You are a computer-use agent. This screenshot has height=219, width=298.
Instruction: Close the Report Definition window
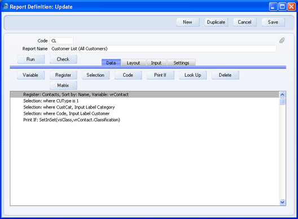(x=291, y=7)
